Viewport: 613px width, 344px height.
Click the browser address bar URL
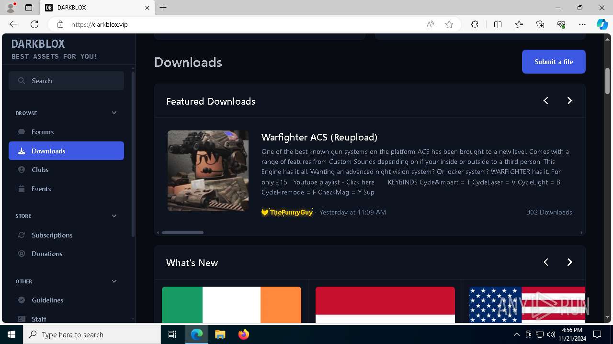[x=99, y=24]
